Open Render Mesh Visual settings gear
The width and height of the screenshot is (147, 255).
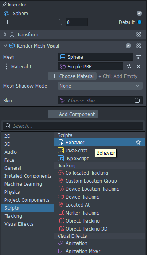(x=139, y=46)
